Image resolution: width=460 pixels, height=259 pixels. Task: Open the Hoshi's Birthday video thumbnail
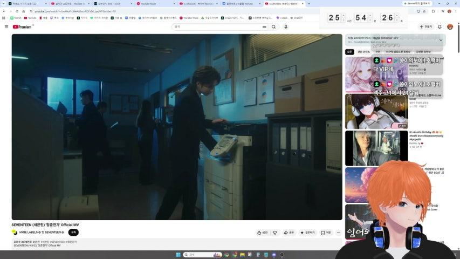[x=376, y=148]
